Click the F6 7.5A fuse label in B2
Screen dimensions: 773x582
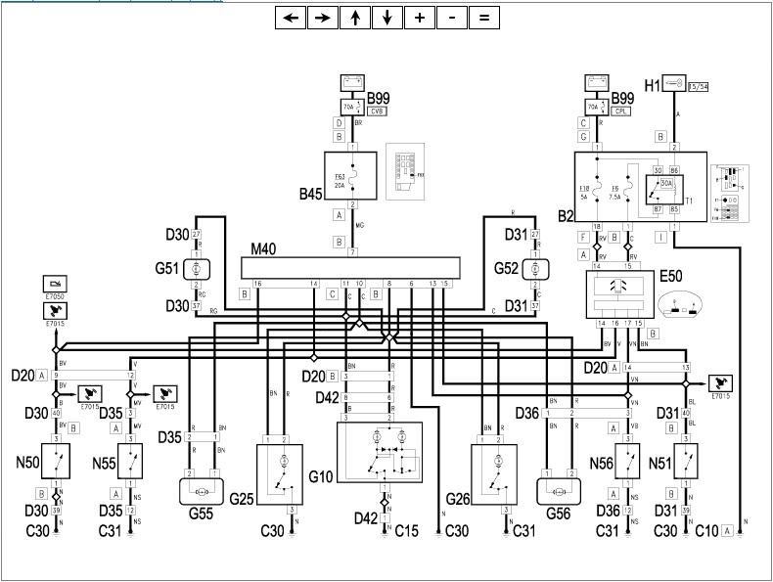pos(614,192)
